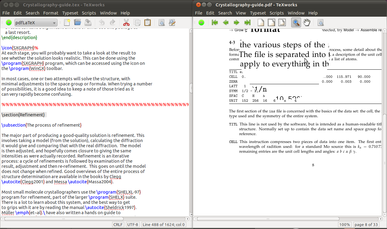Click the Save icon in the editor toolbar
387x229 pixels.
(88, 22)
